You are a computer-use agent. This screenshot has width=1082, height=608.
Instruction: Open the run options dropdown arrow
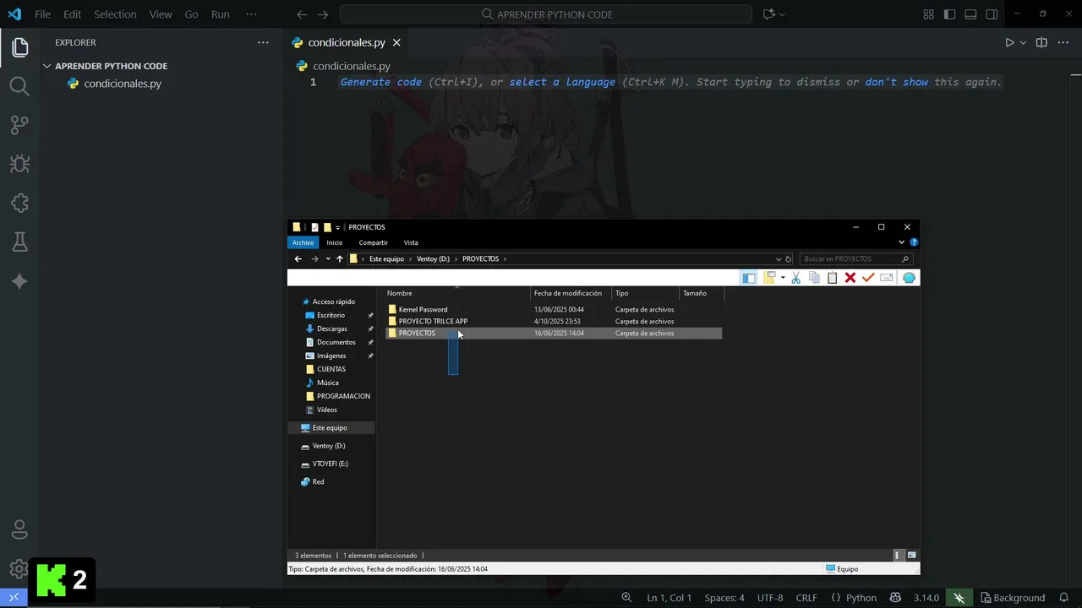tap(1023, 42)
